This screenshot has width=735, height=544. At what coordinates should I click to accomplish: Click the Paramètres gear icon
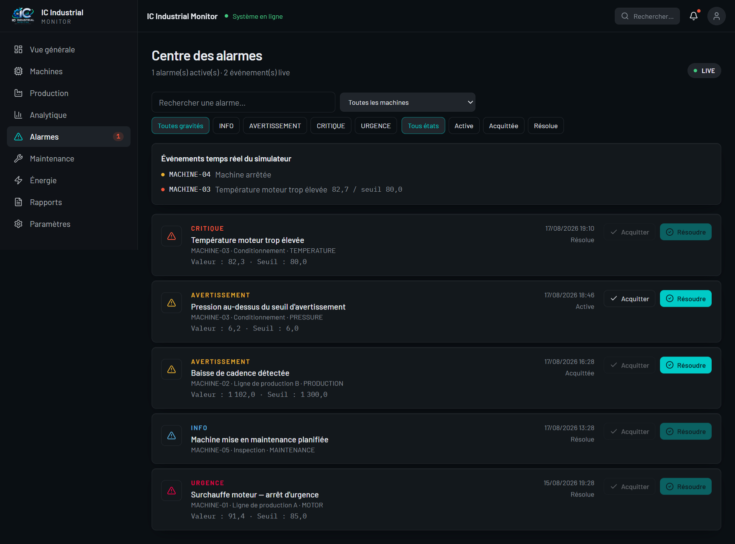18,224
